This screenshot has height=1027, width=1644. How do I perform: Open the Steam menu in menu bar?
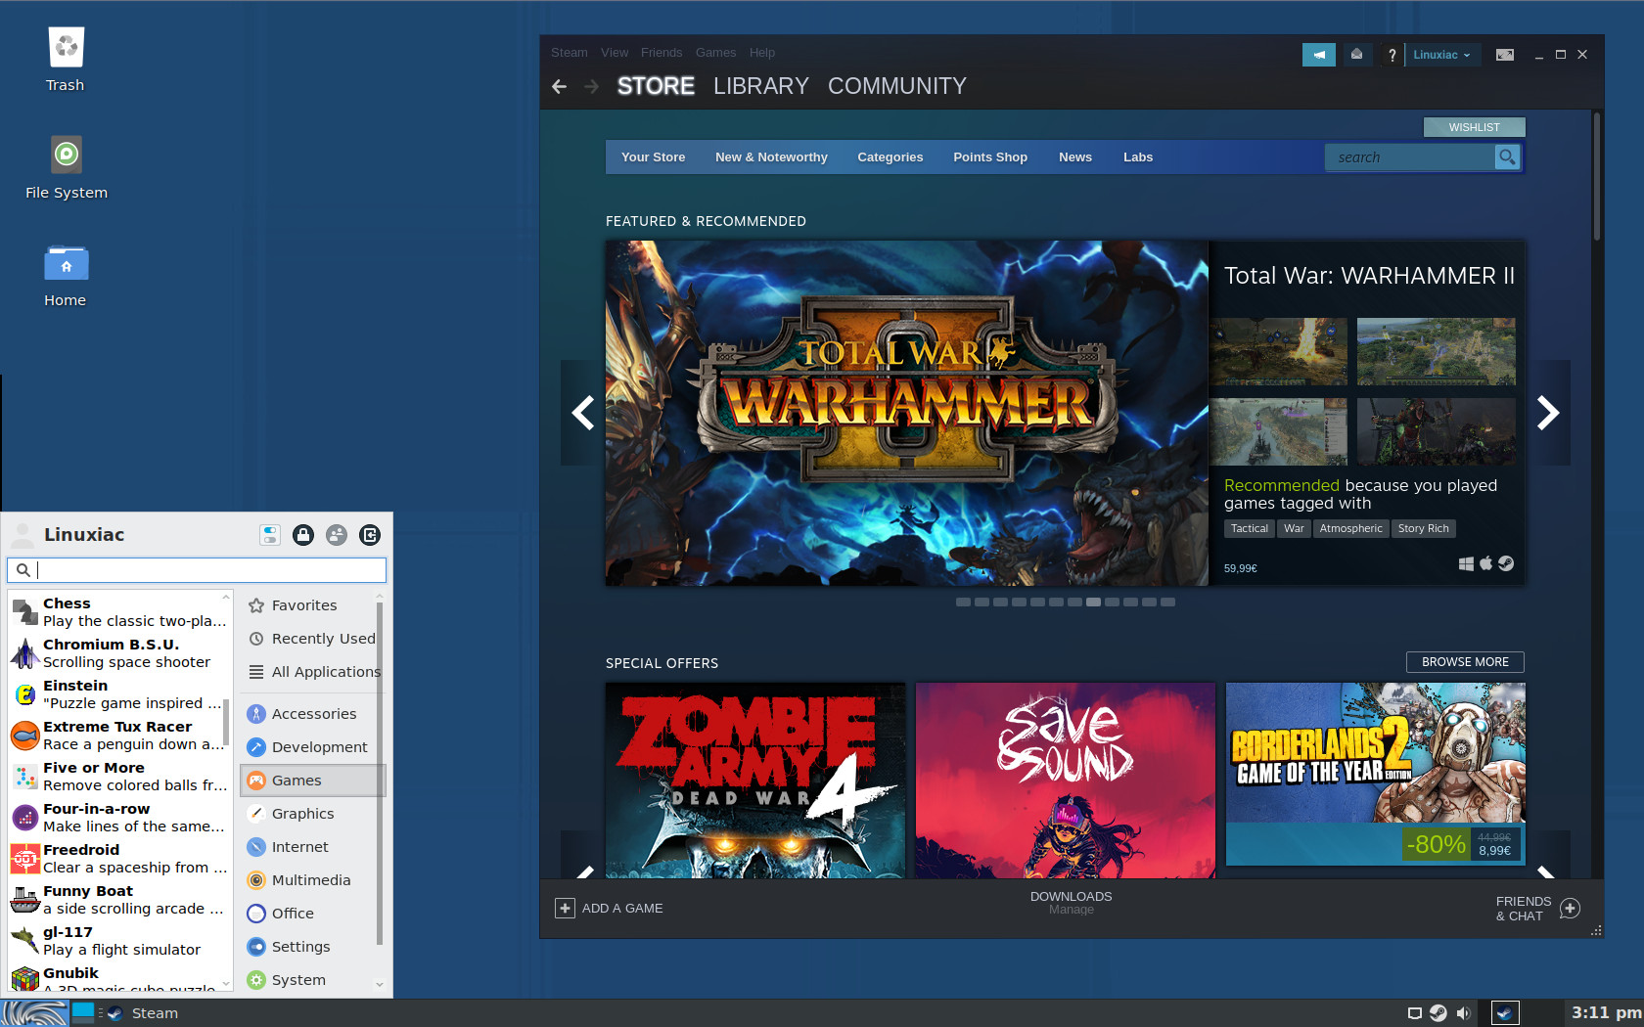tap(570, 53)
